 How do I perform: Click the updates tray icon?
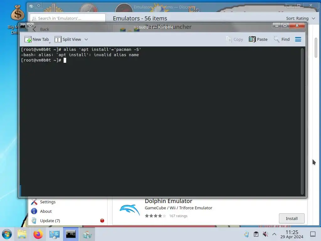coord(246,234)
